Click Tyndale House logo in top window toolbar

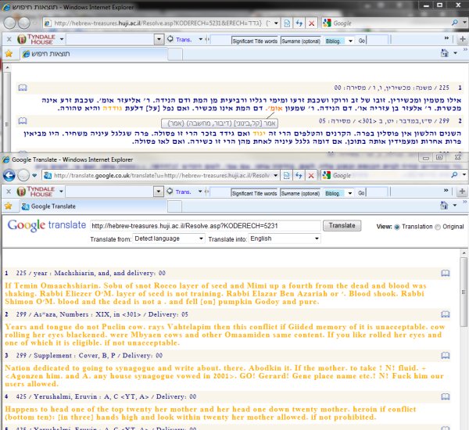[x=36, y=39]
